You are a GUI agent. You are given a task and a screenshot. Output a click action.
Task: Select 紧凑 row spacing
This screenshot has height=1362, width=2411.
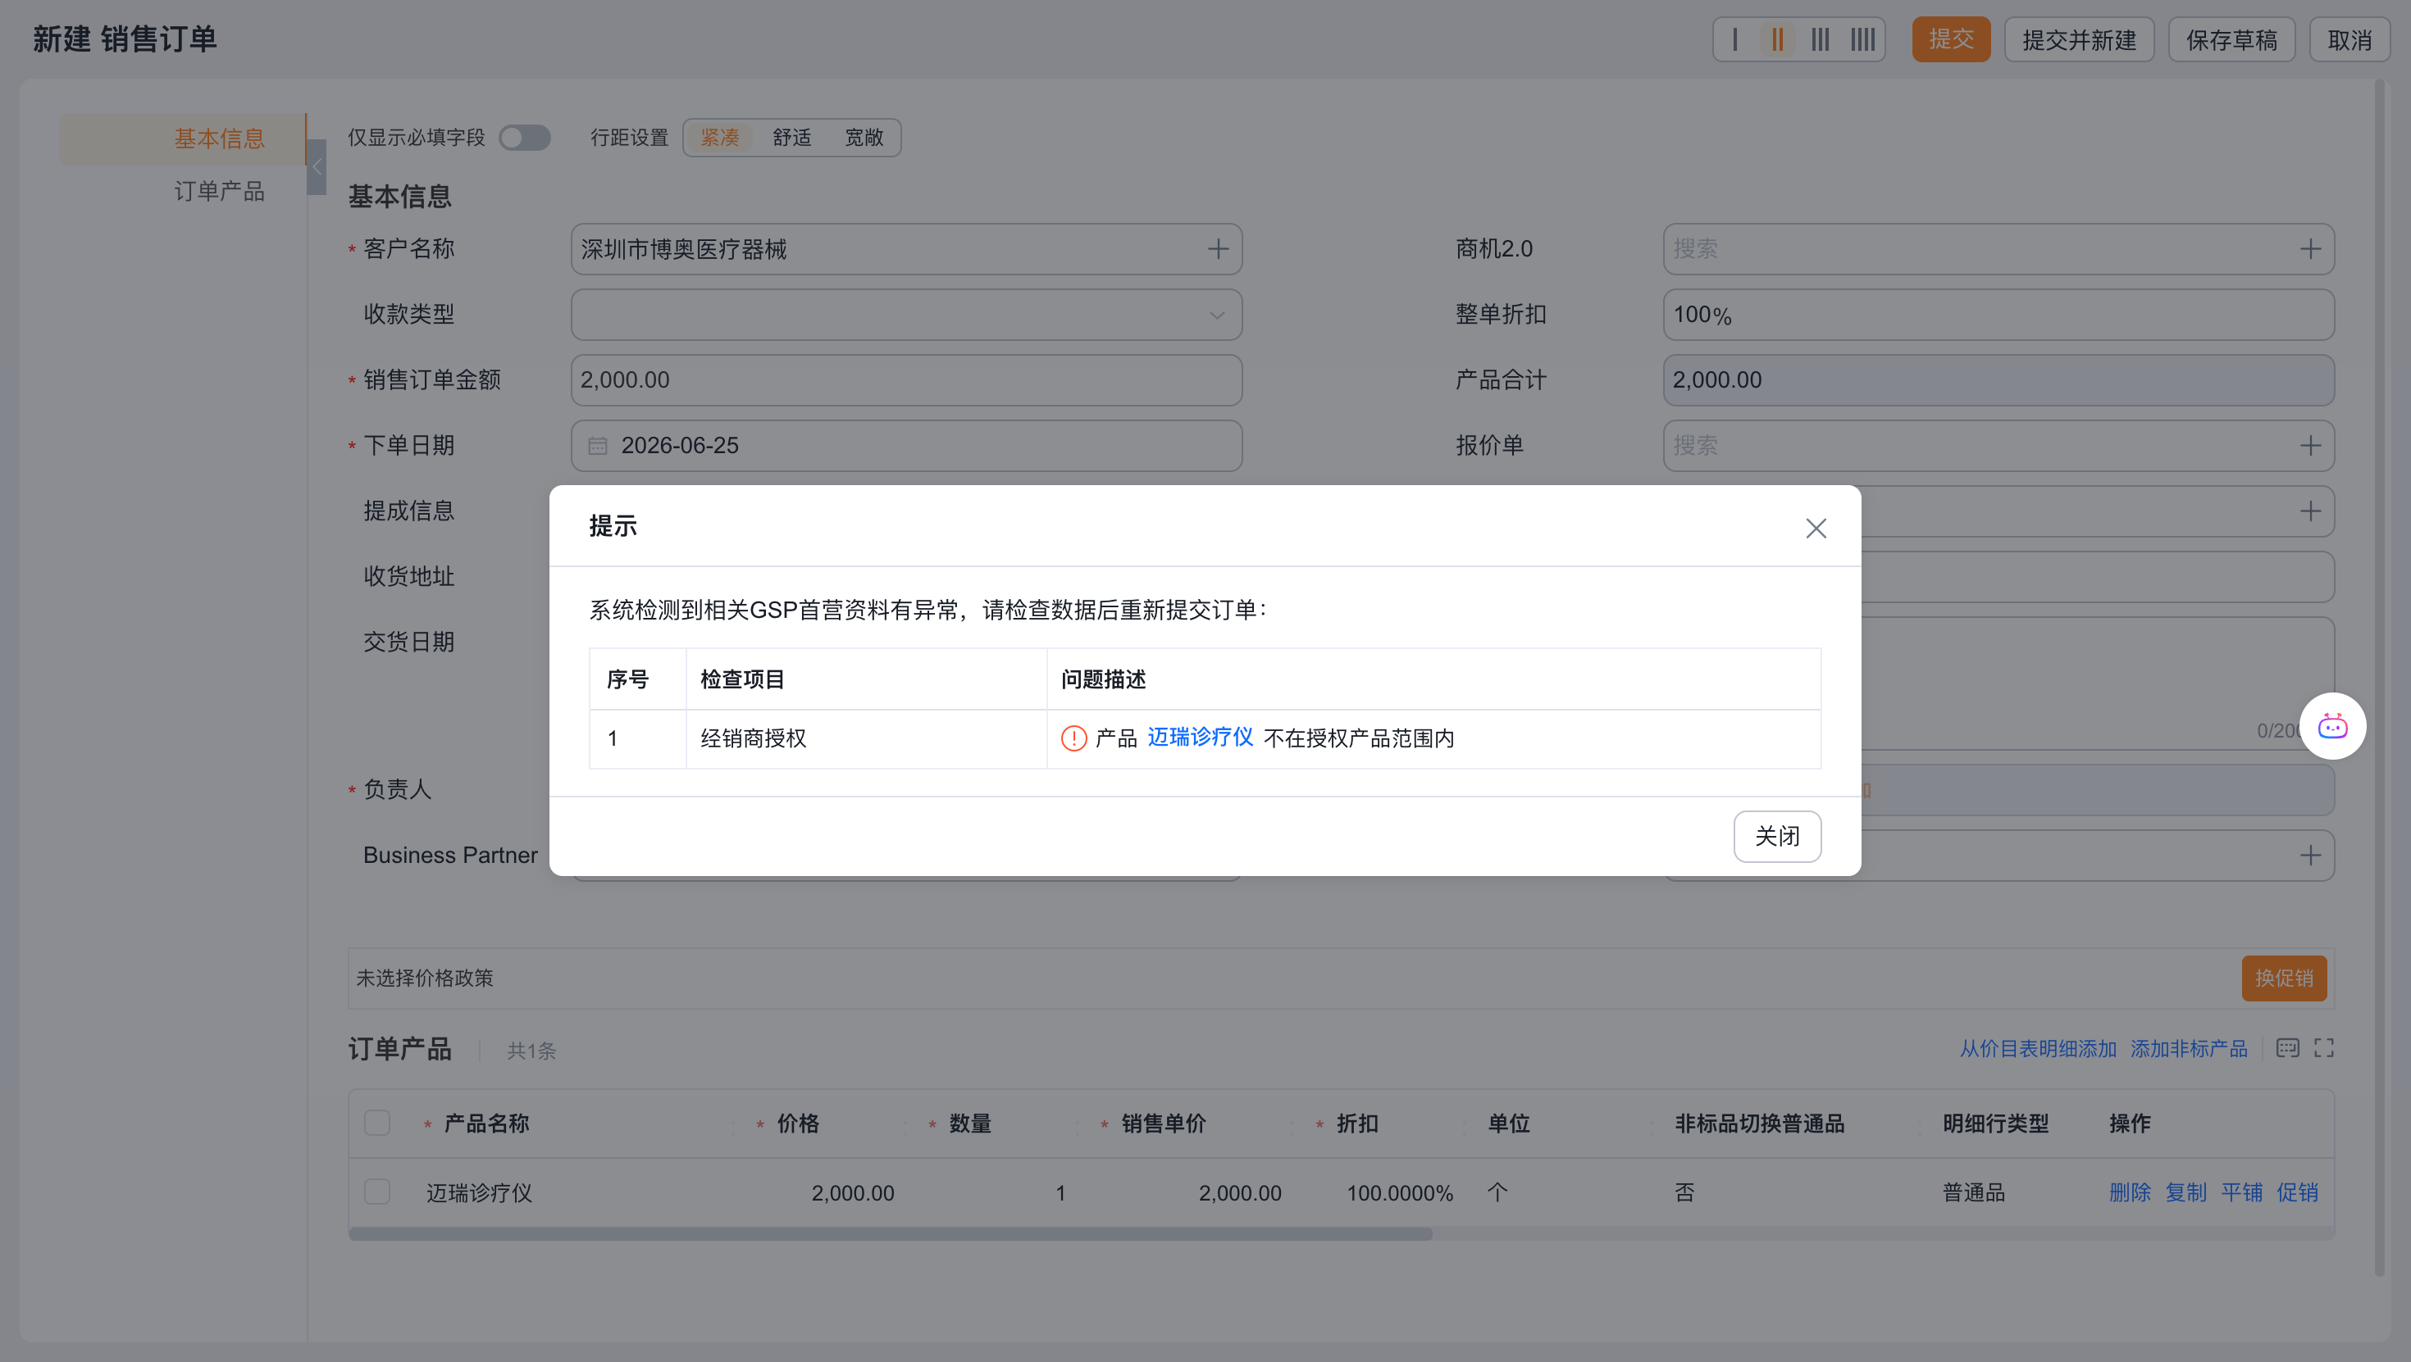tap(720, 138)
